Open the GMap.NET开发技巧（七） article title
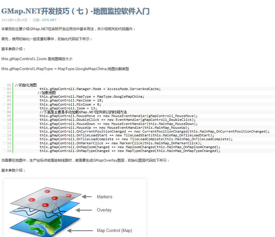 point(75,11)
